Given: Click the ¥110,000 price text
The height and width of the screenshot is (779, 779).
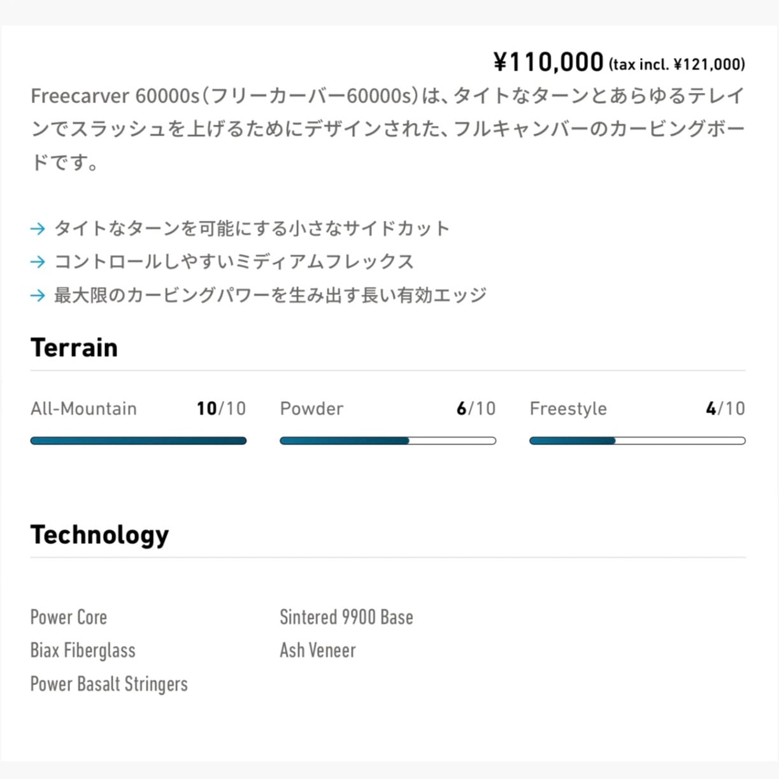Looking at the screenshot, I should [548, 62].
